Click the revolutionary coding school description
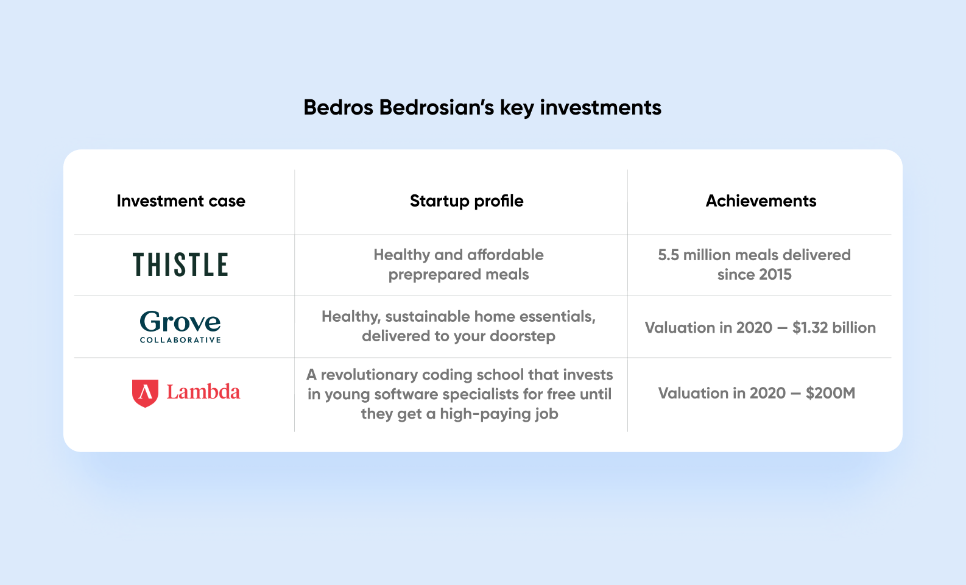Screen dimensions: 966x585 (460, 394)
